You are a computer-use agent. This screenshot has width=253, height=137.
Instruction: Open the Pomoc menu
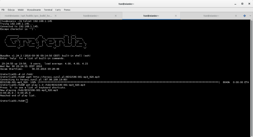67,10
